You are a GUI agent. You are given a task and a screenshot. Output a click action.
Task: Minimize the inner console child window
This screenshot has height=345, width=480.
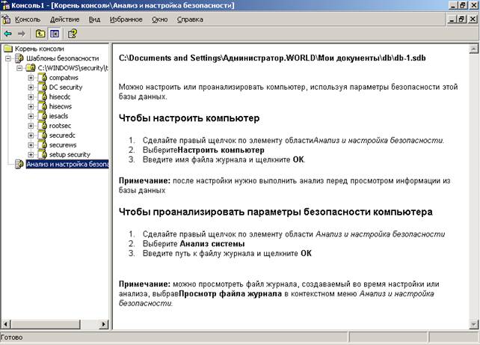point(452,19)
